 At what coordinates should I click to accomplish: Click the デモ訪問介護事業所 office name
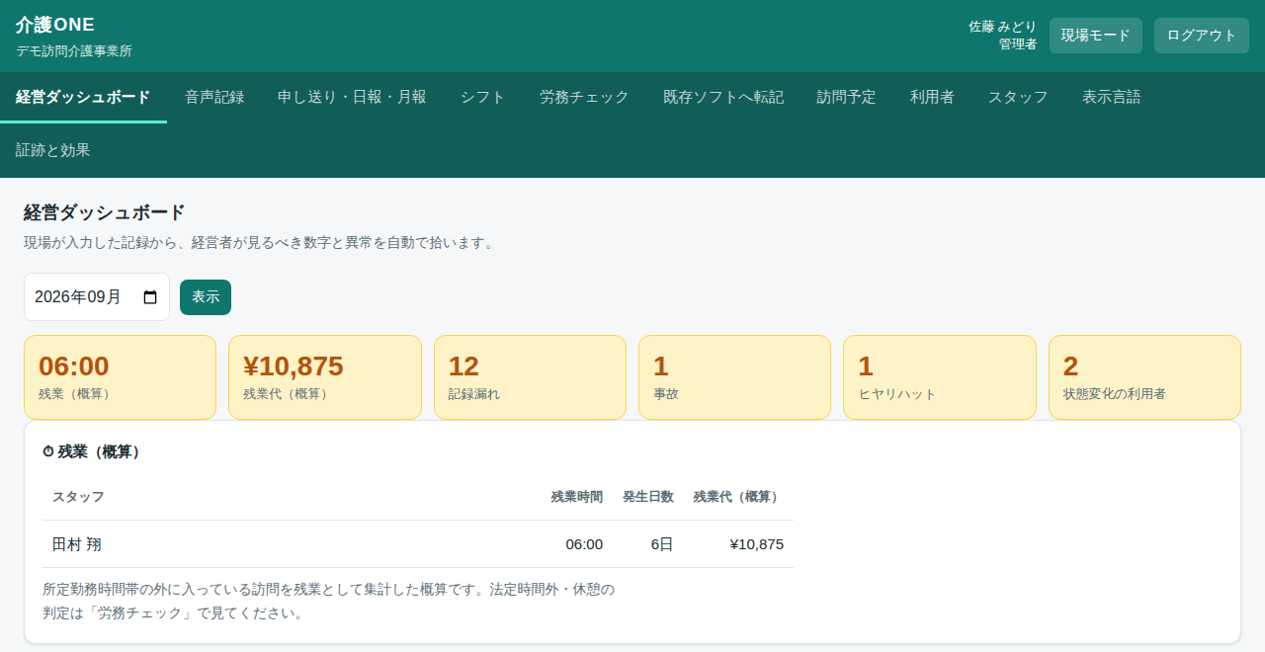[x=74, y=50]
